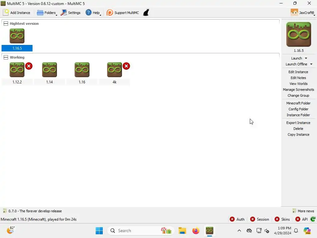Click the taskbar Search box
Screen dimensions: 317x238
(x=141, y=231)
